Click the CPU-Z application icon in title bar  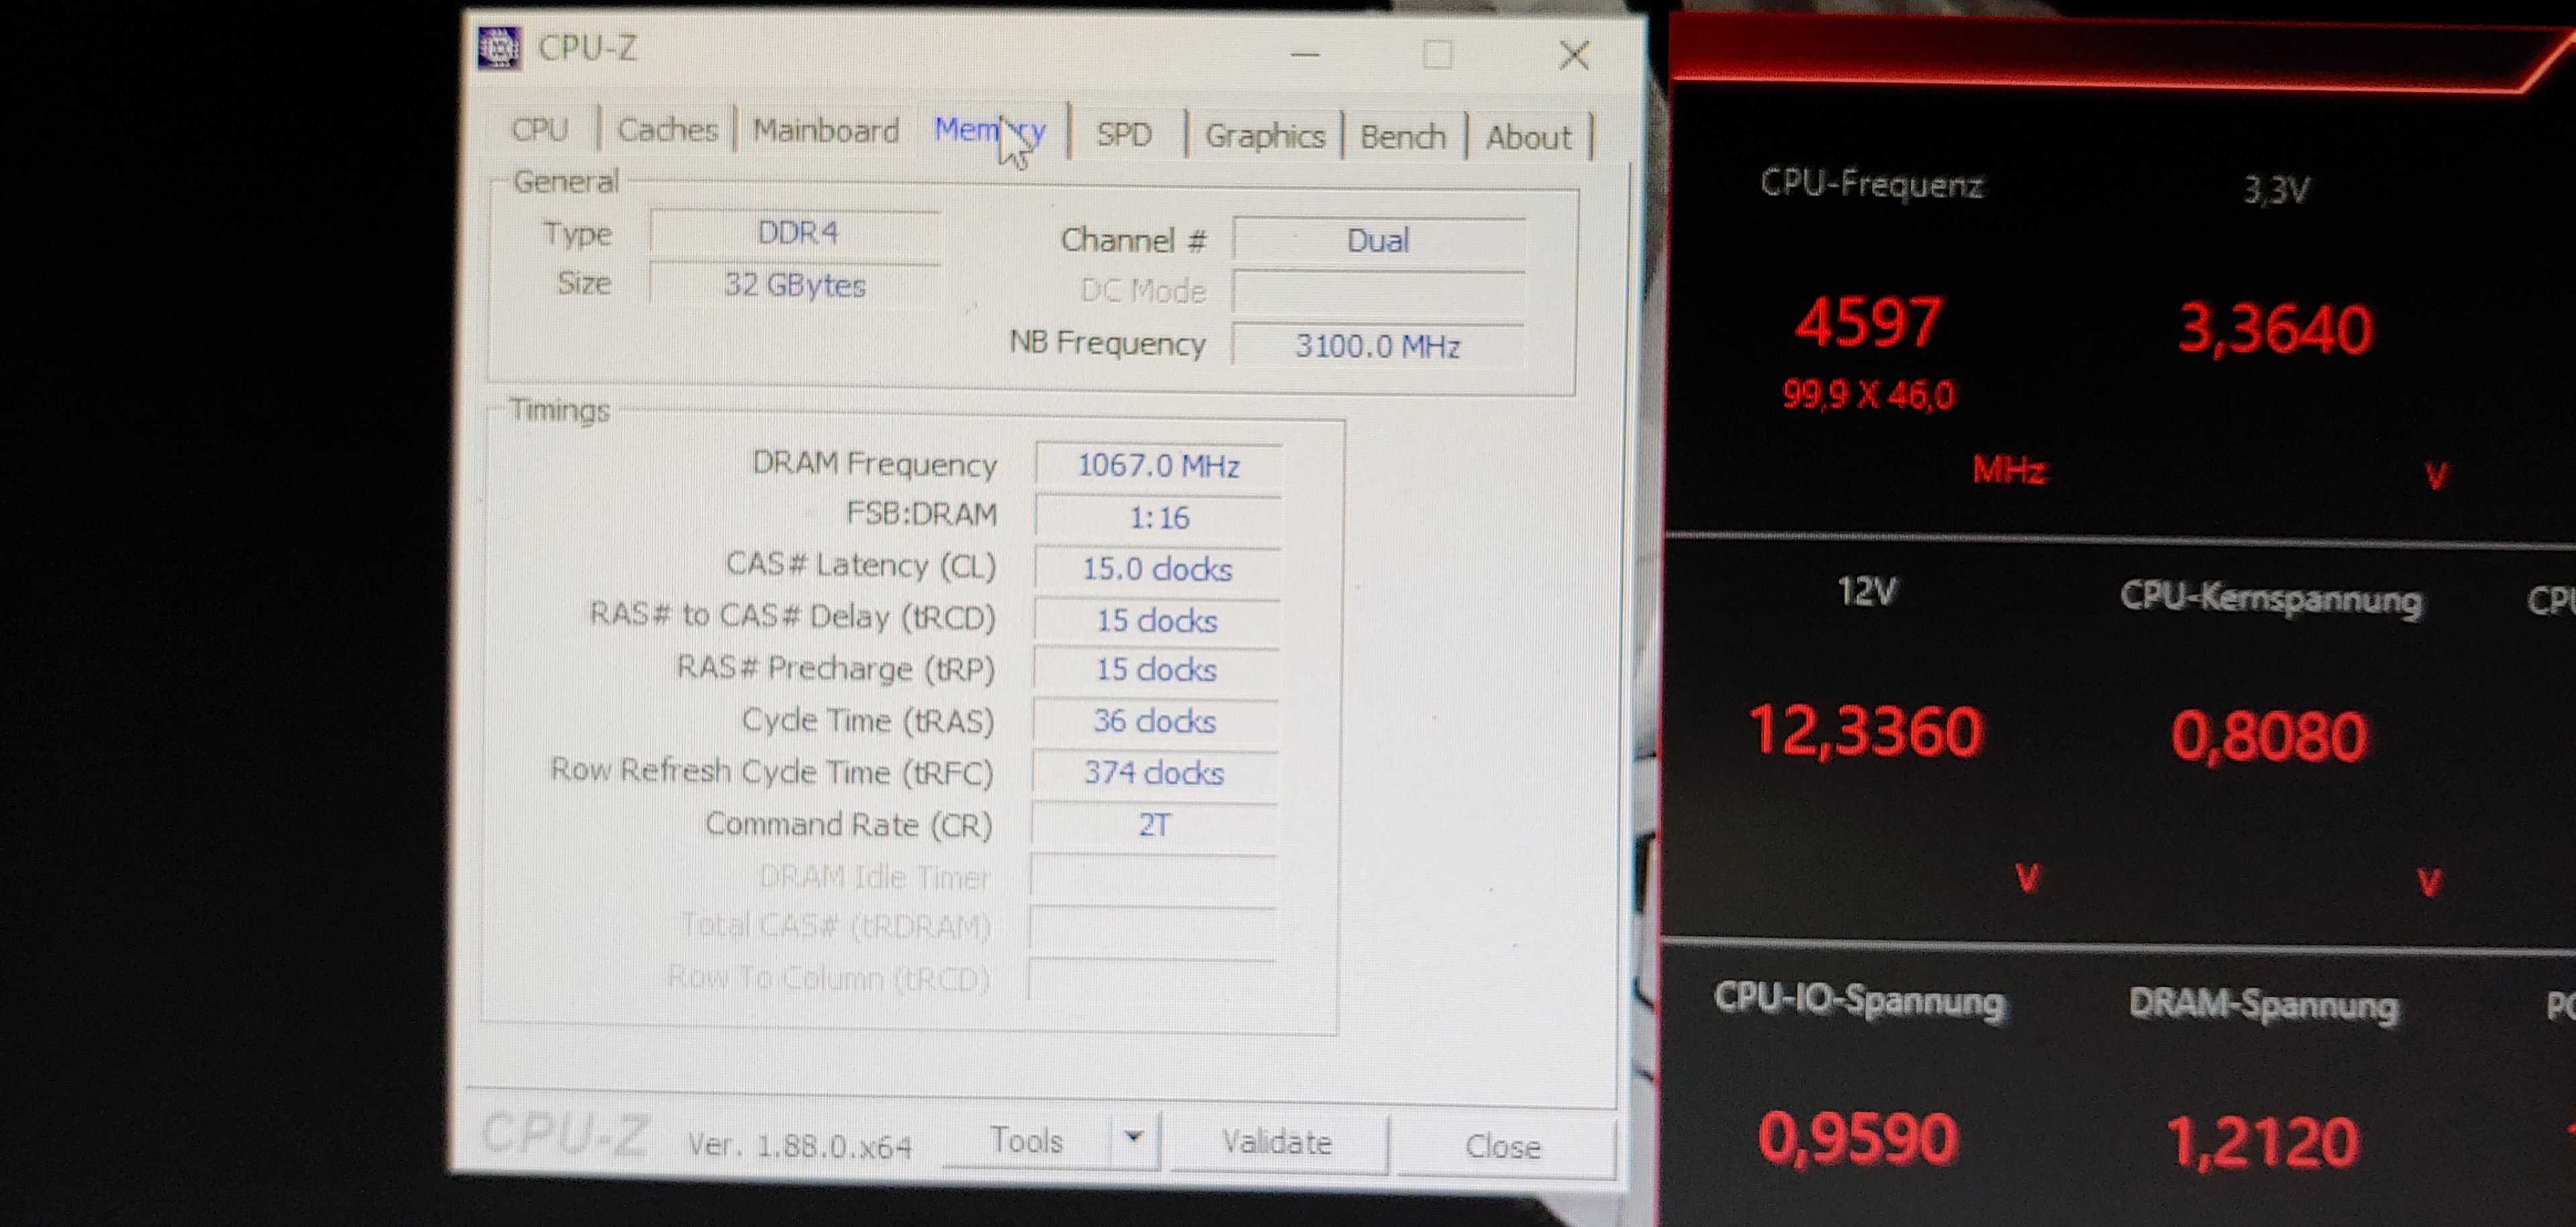click(499, 48)
